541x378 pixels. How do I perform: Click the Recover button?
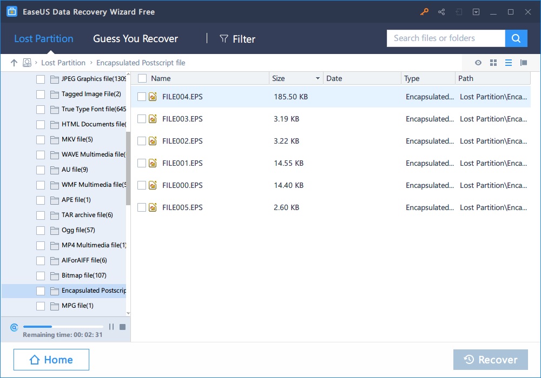click(491, 360)
